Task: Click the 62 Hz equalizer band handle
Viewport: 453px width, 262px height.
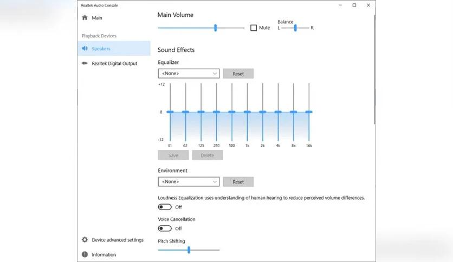Action: click(x=185, y=112)
